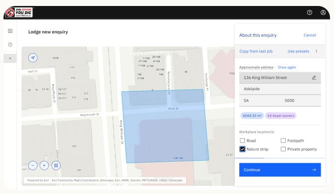
Task: Click the Continue button
Action: pyautogui.click(x=280, y=170)
